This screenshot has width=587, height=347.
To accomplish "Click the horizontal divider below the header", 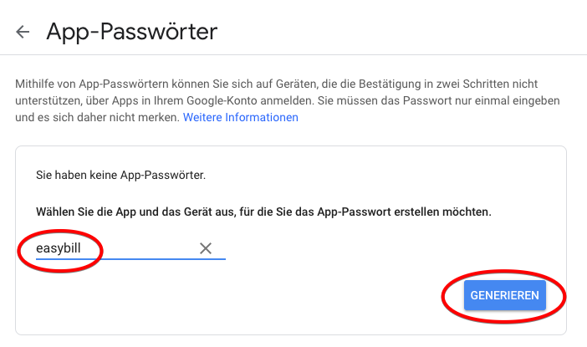I will pyautogui.click(x=293, y=55).
